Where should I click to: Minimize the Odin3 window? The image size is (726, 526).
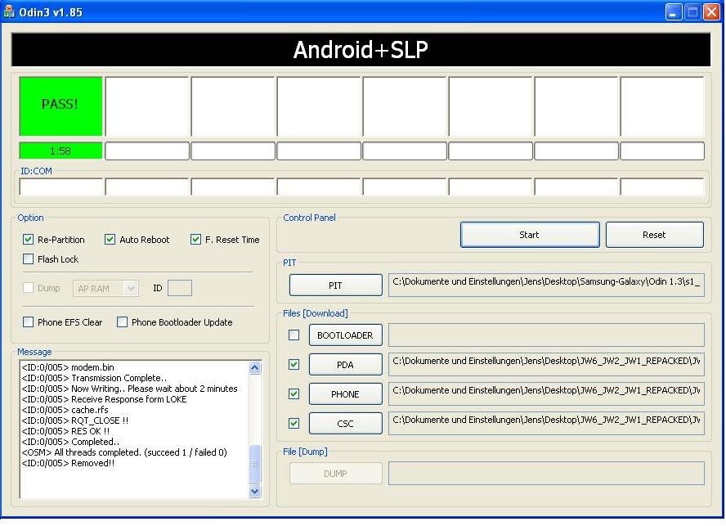click(674, 12)
